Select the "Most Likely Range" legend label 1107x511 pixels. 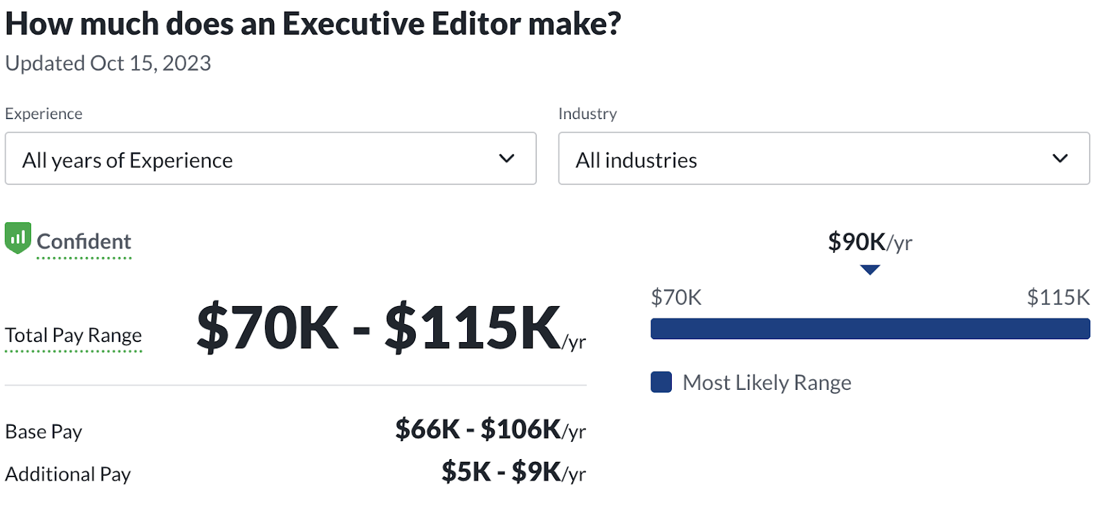pos(767,382)
